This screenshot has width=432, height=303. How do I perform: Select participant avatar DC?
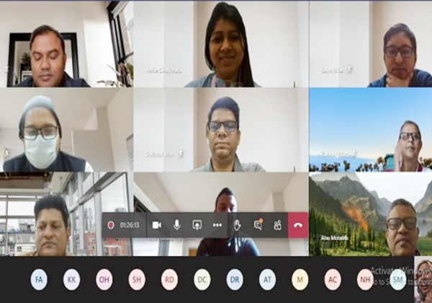[202, 280]
